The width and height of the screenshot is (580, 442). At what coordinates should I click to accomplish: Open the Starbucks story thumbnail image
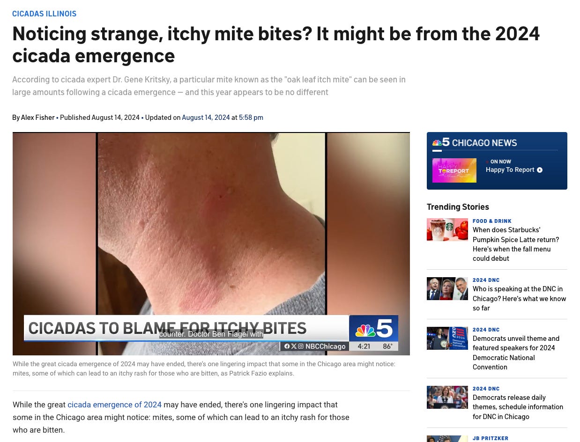pos(447,229)
